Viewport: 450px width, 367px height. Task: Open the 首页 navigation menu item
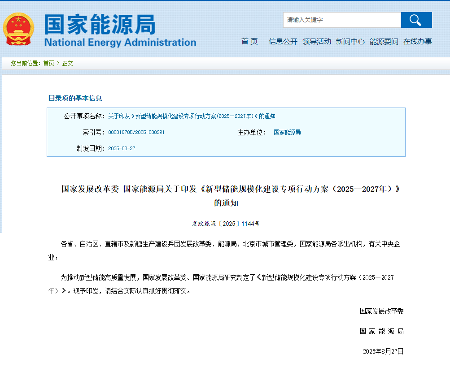pyautogui.click(x=249, y=42)
